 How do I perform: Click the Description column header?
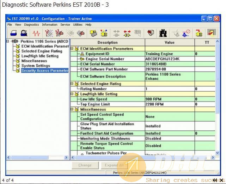coord(108,43)
